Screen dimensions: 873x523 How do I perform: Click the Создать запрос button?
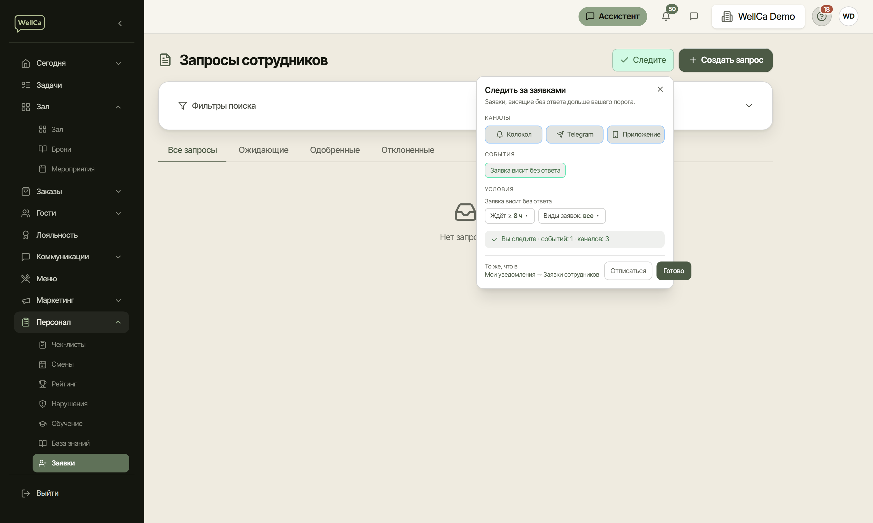(x=725, y=60)
